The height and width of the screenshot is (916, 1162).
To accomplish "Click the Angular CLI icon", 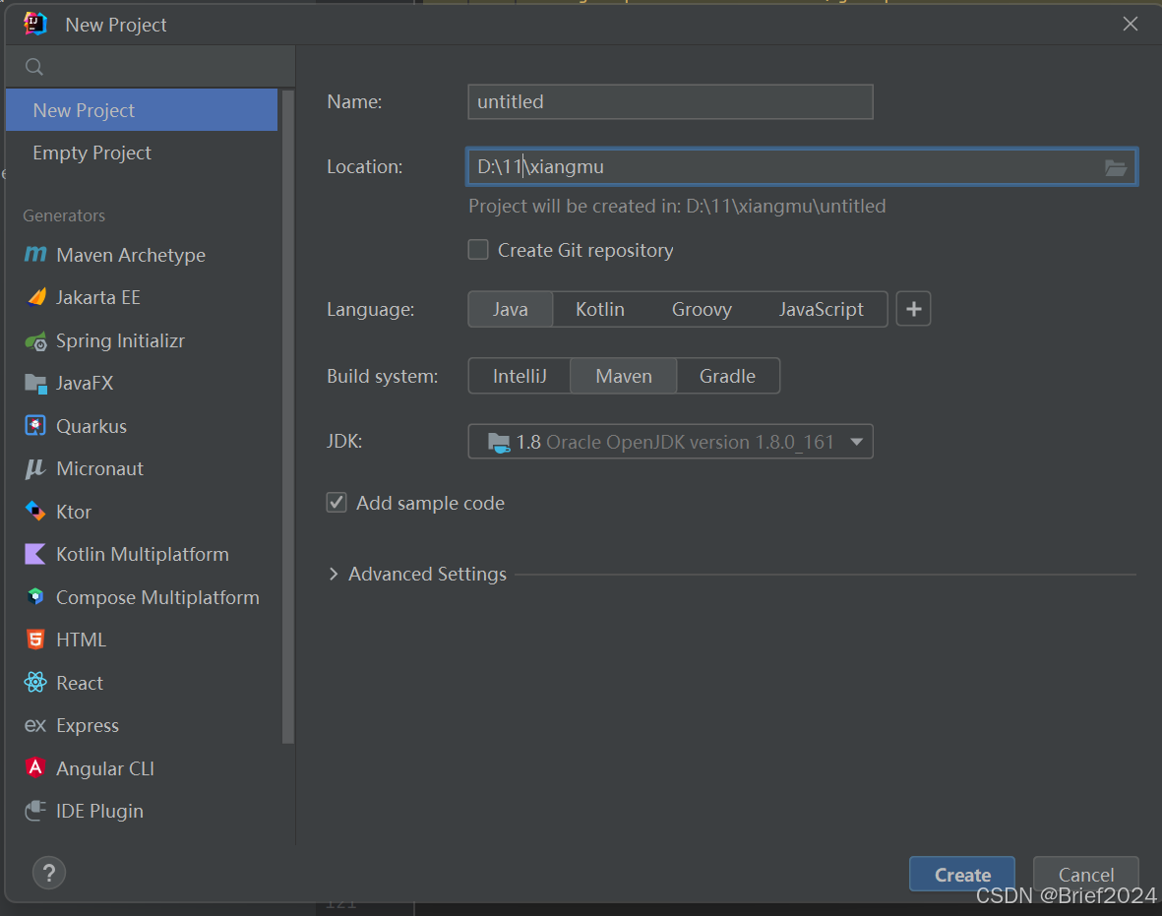I will pos(35,767).
